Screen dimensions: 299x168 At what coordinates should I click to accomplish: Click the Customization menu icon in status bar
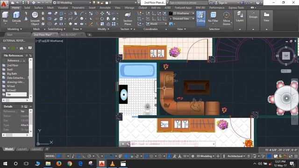click(296, 156)
